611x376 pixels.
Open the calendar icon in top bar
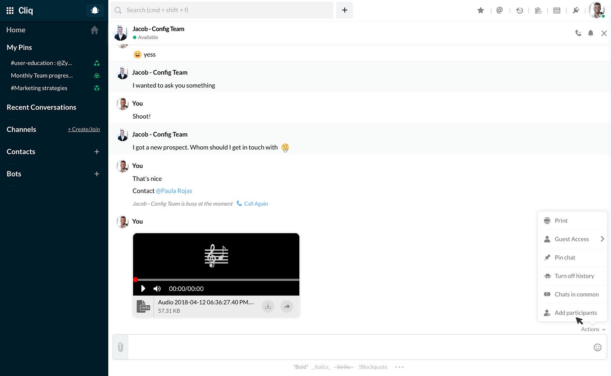(x=557, y=10)
